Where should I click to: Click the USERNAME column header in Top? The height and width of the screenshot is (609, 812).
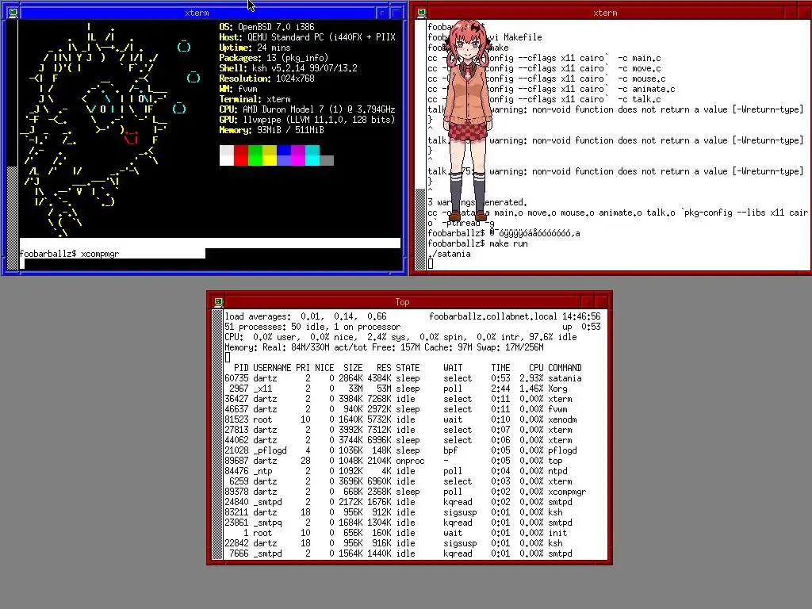(272, 368)
